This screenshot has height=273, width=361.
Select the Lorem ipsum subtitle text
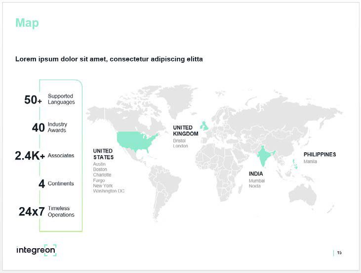[x=109, y=59]
